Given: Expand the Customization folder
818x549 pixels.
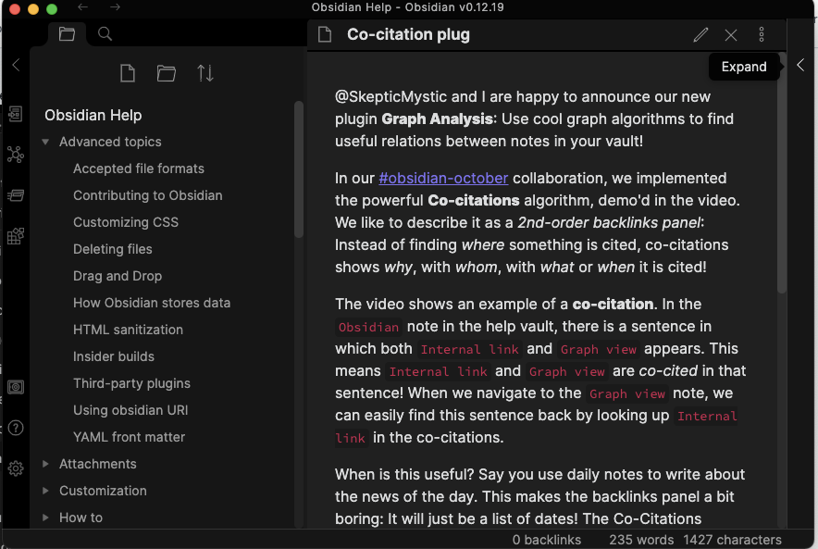Looking at the screenshot, I should 45,491.
